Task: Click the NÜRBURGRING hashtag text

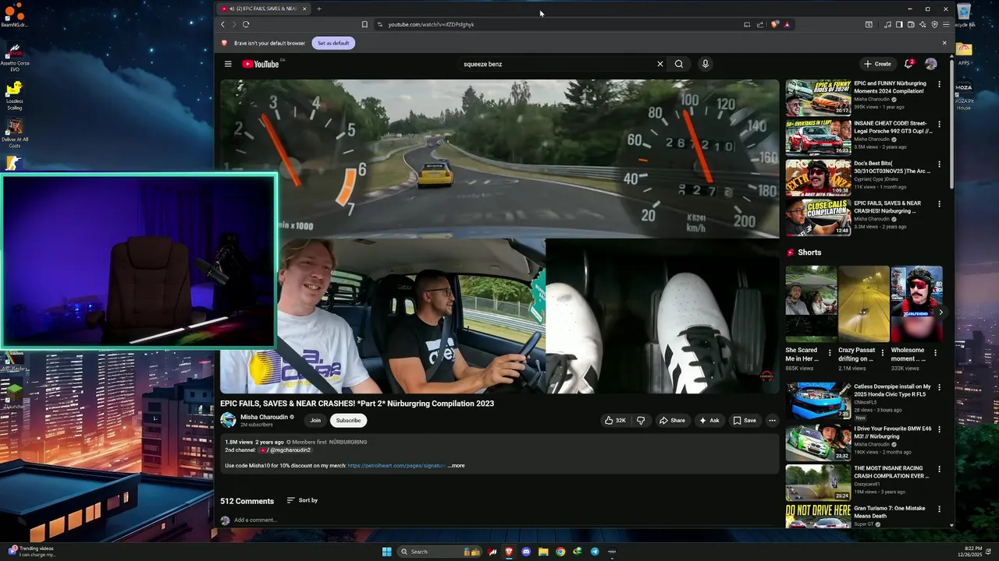Action: 348,442
